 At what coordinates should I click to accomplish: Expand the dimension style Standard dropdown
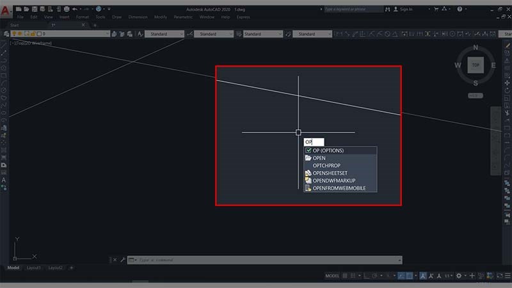point(214,33)
